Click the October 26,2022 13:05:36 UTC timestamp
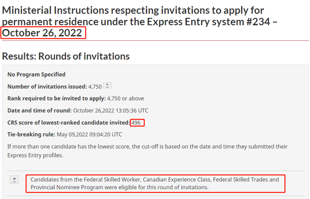 click(111, 111)
